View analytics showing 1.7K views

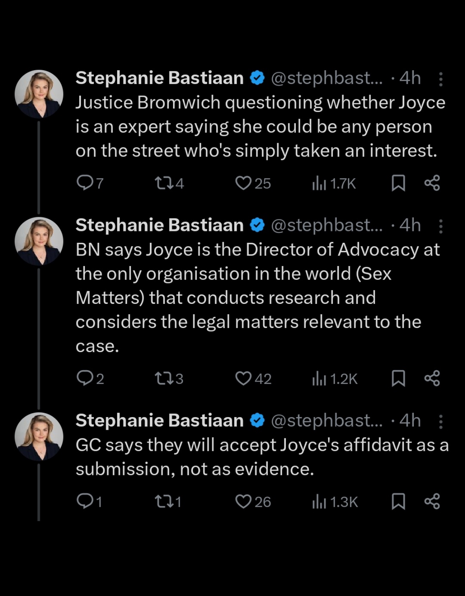pyautogui.click(x=334, y=183)
